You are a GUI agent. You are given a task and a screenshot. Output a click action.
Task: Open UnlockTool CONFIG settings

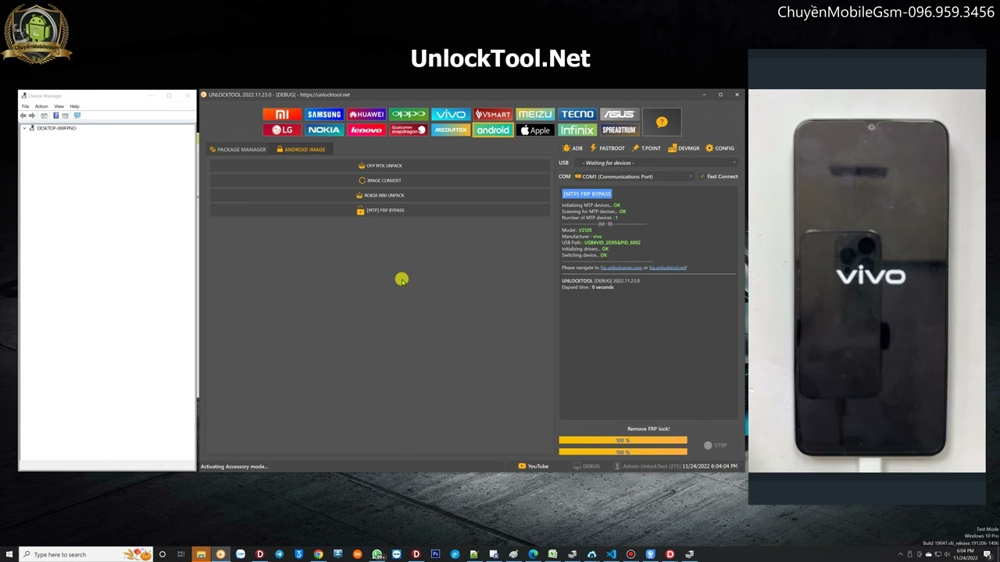point(720,148)
